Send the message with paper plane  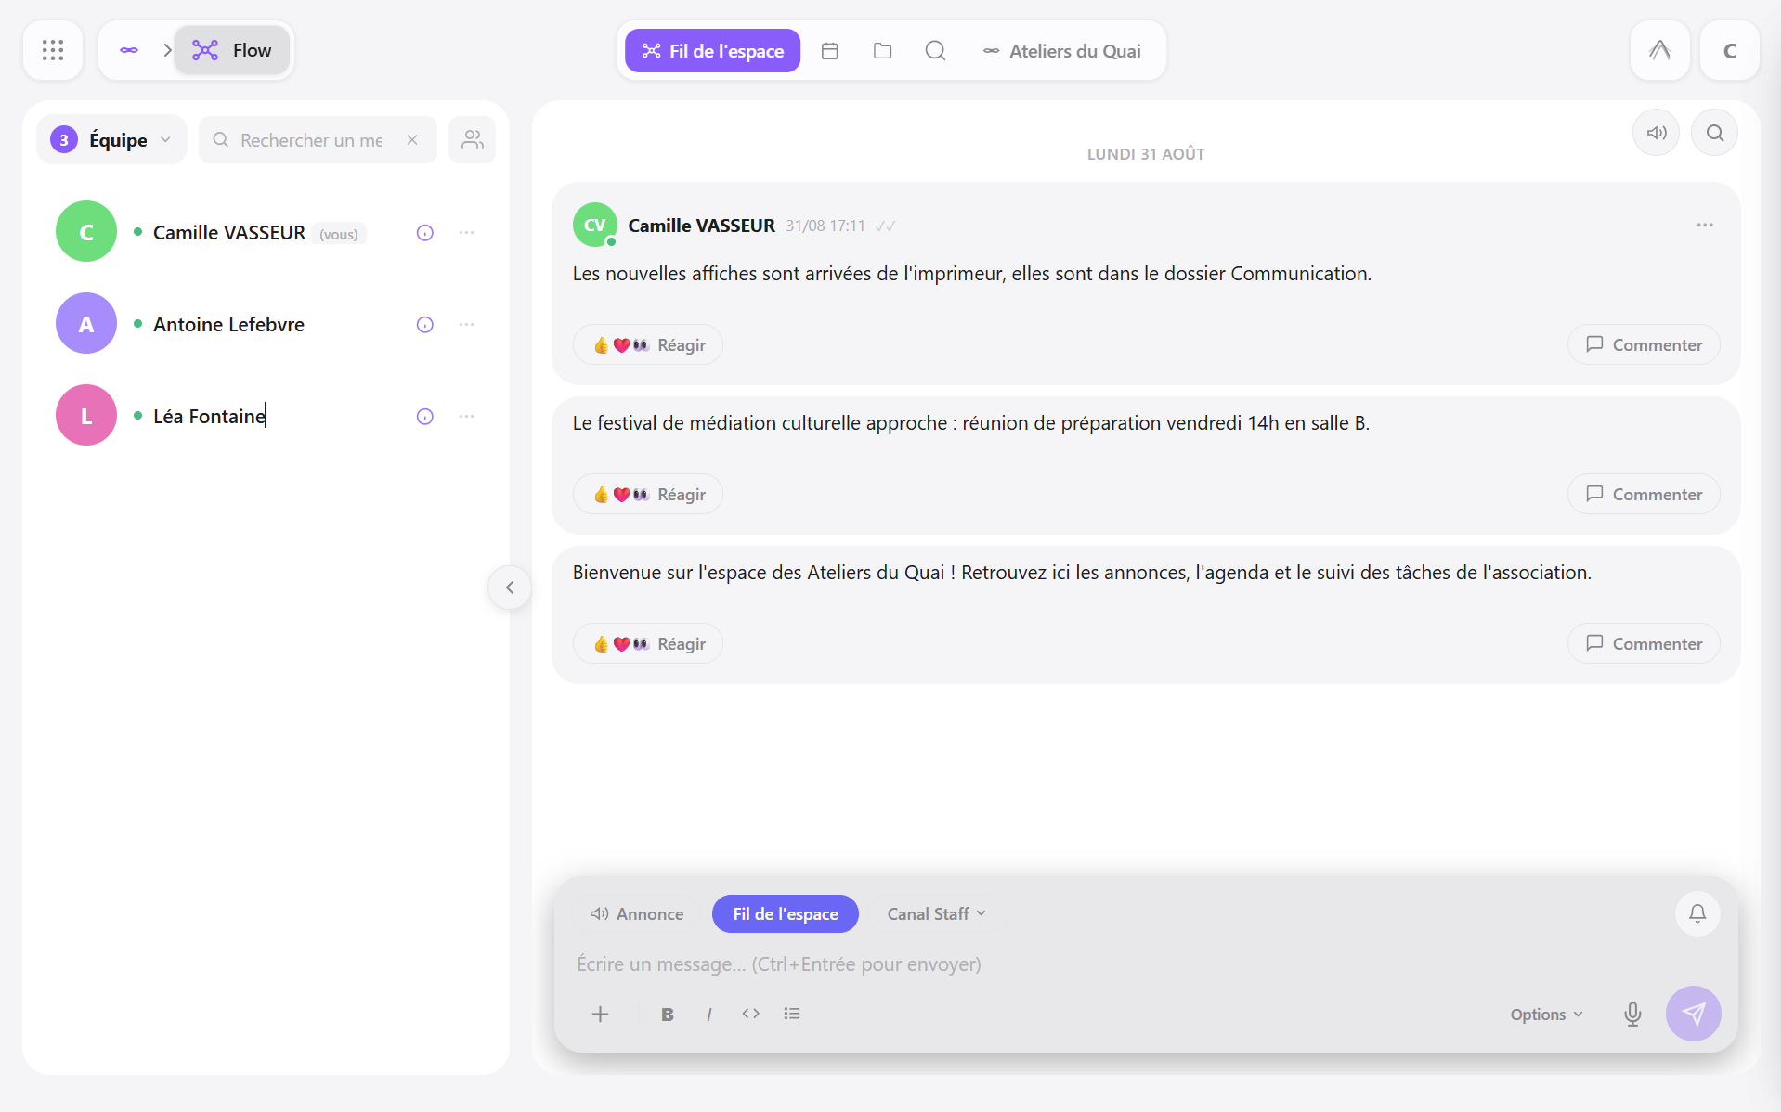[1693, 1014]
